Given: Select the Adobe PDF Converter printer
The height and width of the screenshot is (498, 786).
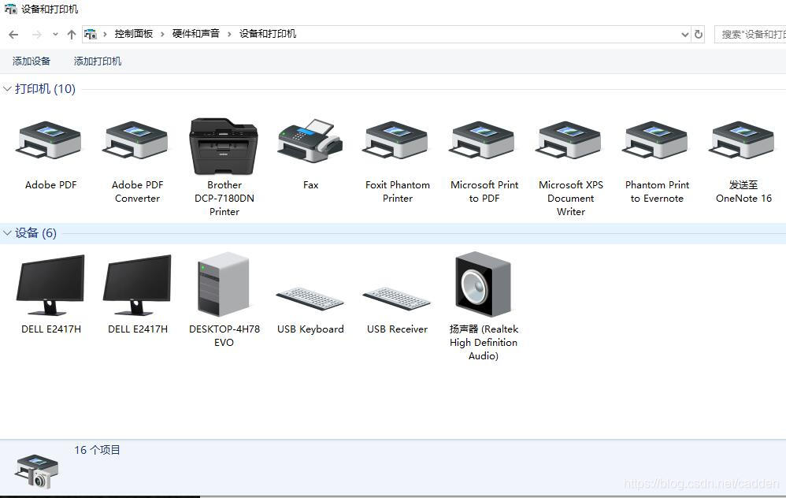Looking at the screenshot, I should click(135, 140).
